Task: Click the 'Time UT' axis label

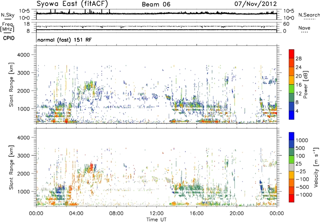Action: 156,220
